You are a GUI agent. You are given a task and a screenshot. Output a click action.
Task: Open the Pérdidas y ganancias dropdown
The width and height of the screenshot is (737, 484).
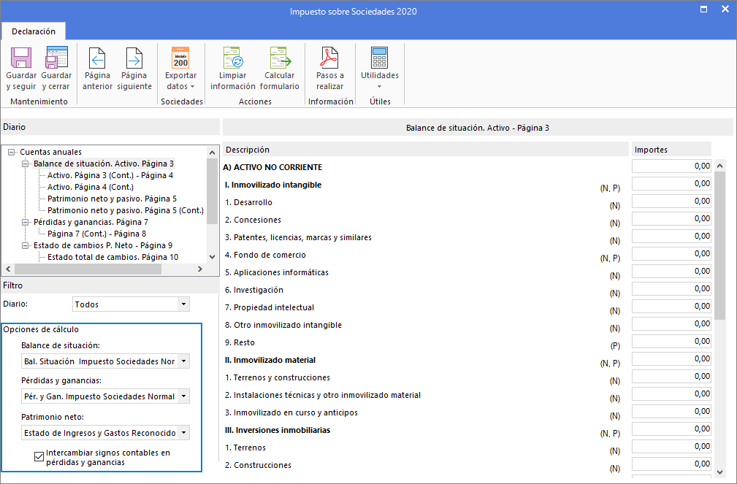184,396
